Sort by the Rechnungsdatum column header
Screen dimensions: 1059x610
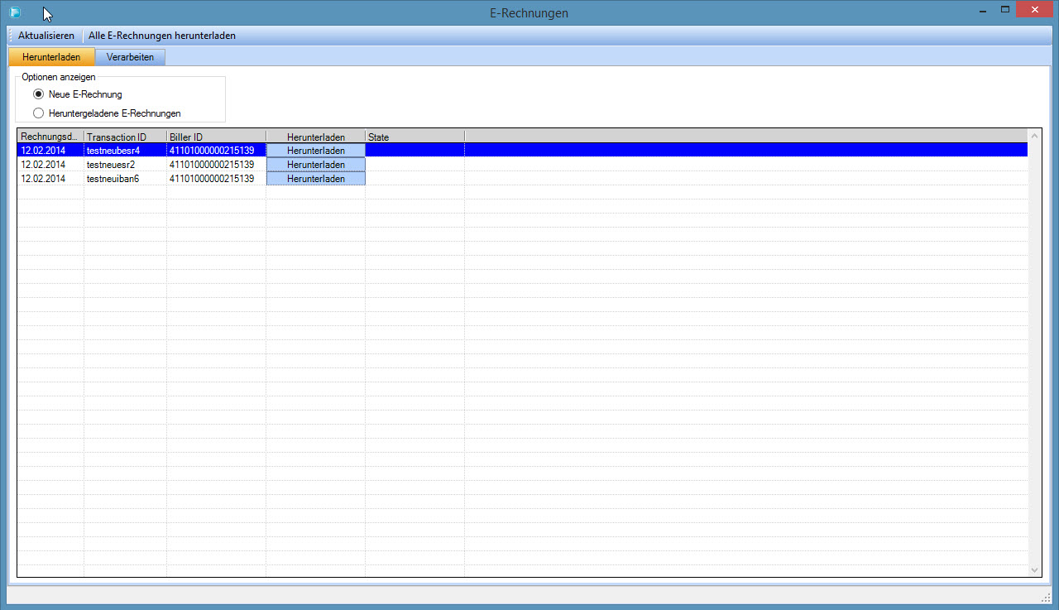pos(50,137)
